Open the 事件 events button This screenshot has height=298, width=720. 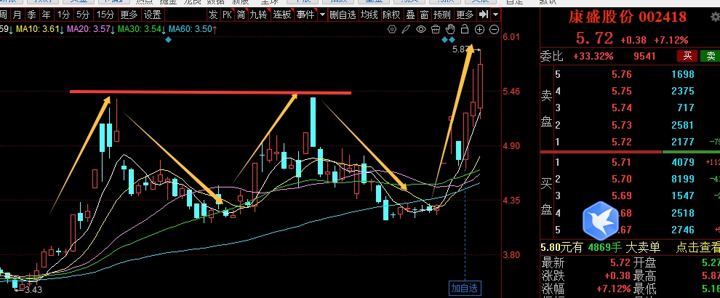305,15
